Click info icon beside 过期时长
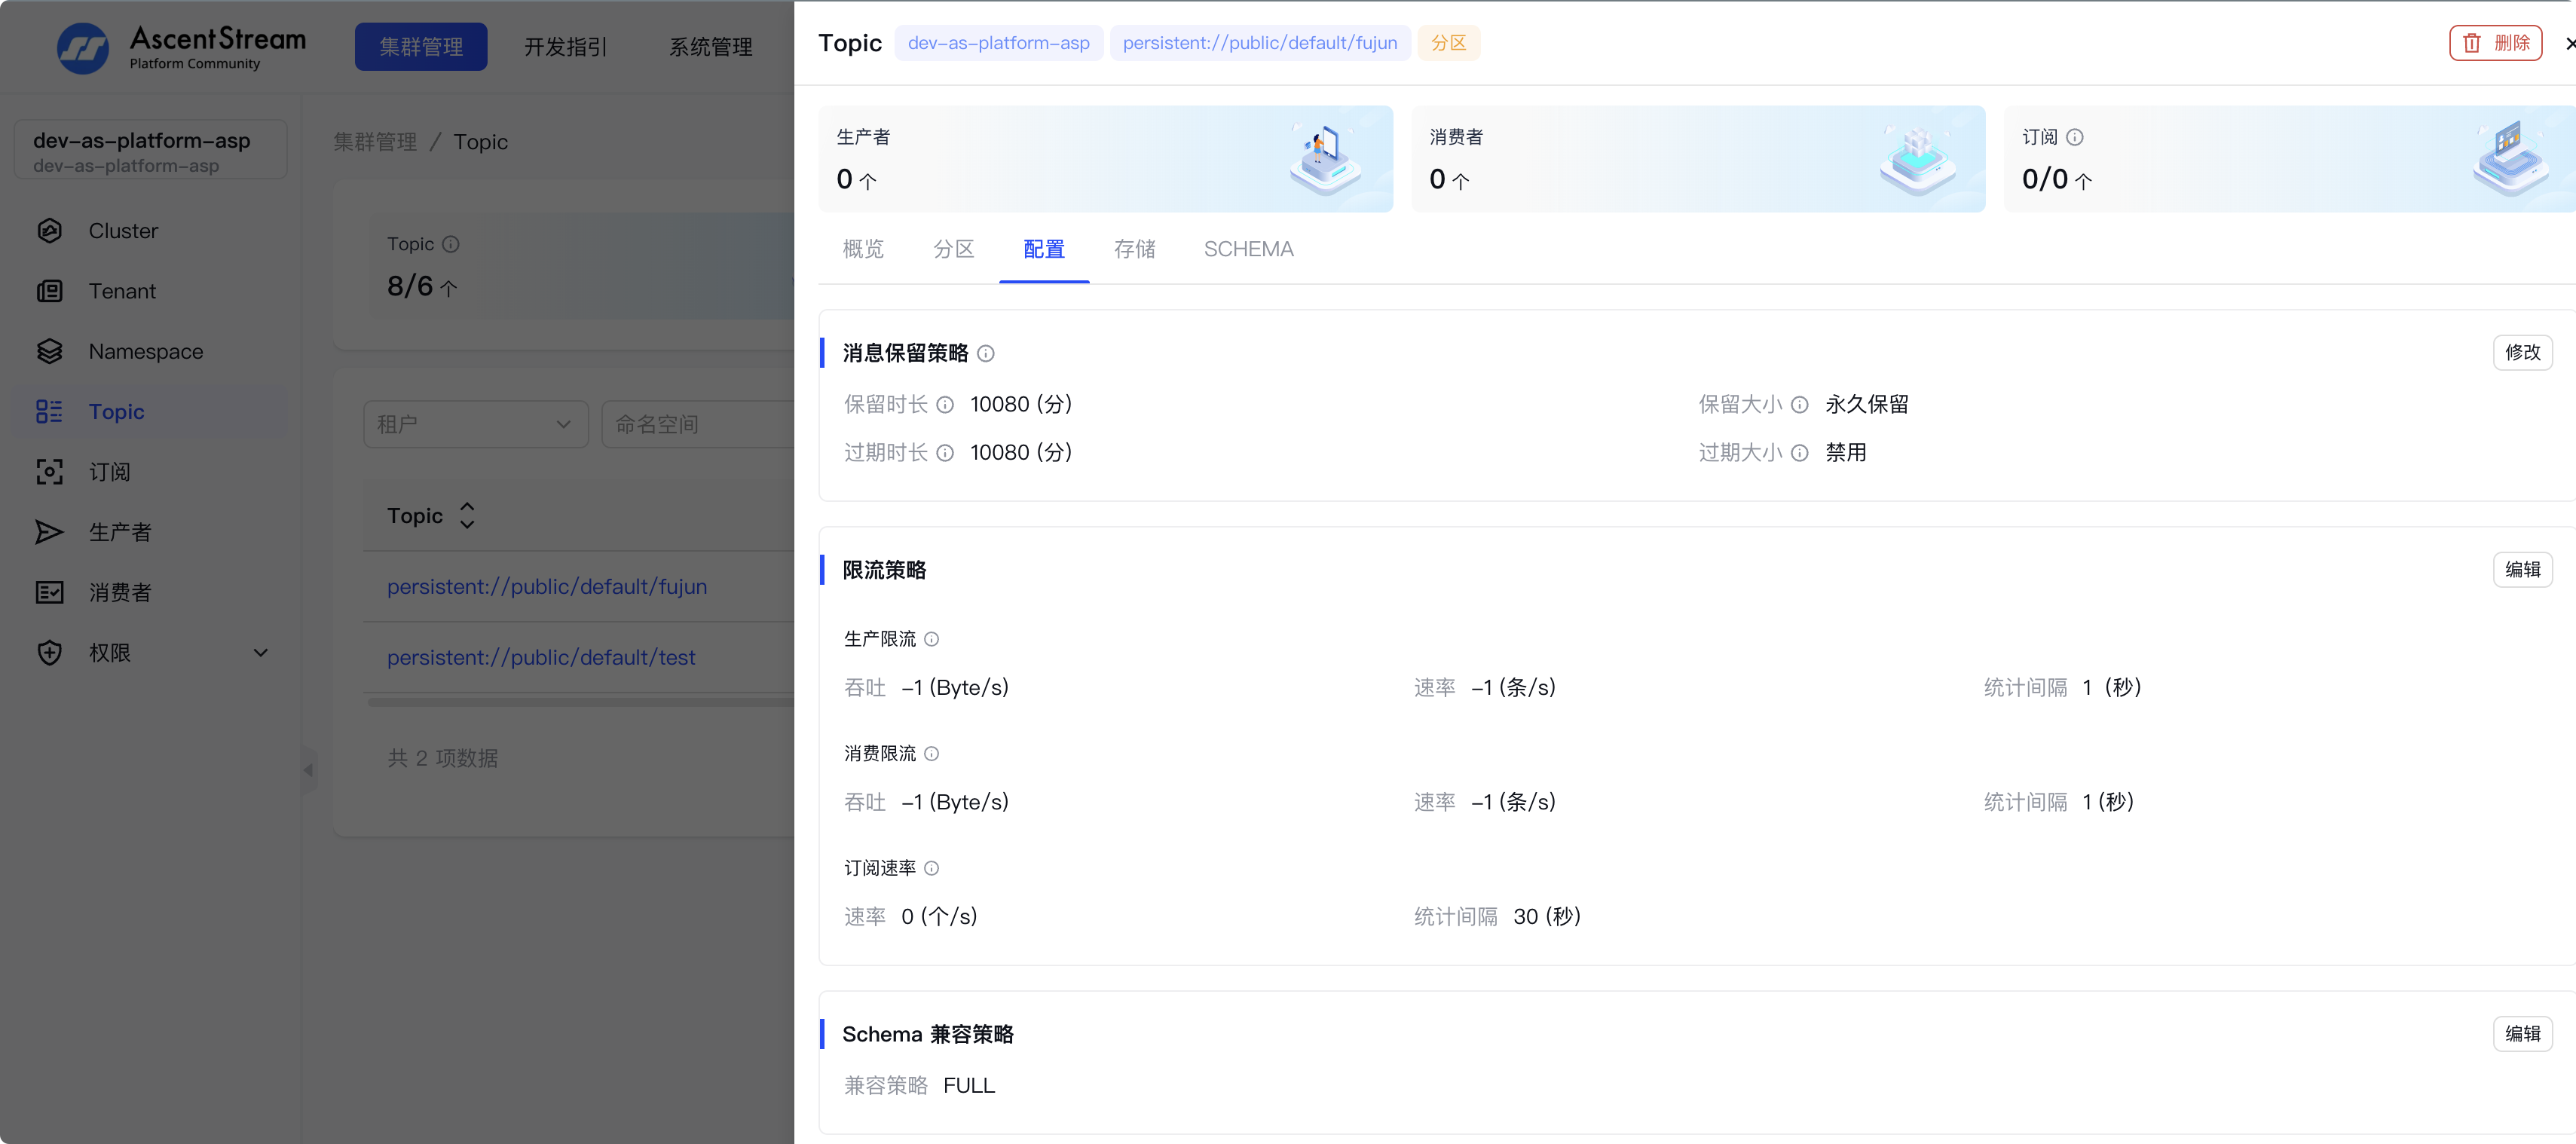Screen dimensions: 2576x1144 tap(945, 453)
